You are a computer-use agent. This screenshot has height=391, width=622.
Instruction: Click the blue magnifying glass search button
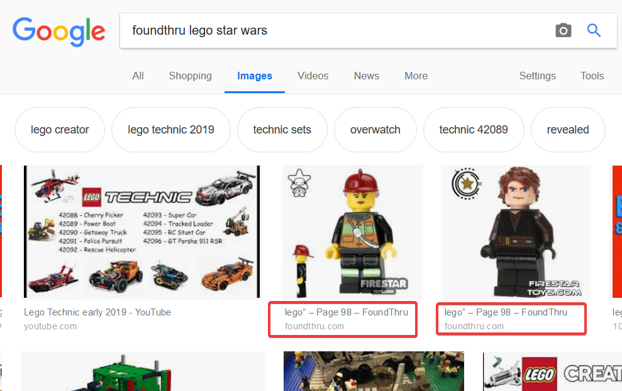(x=594, y=30)
